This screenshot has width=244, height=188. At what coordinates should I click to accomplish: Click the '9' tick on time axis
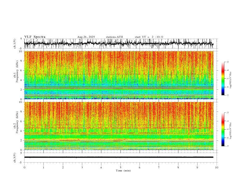click(197, 167)
